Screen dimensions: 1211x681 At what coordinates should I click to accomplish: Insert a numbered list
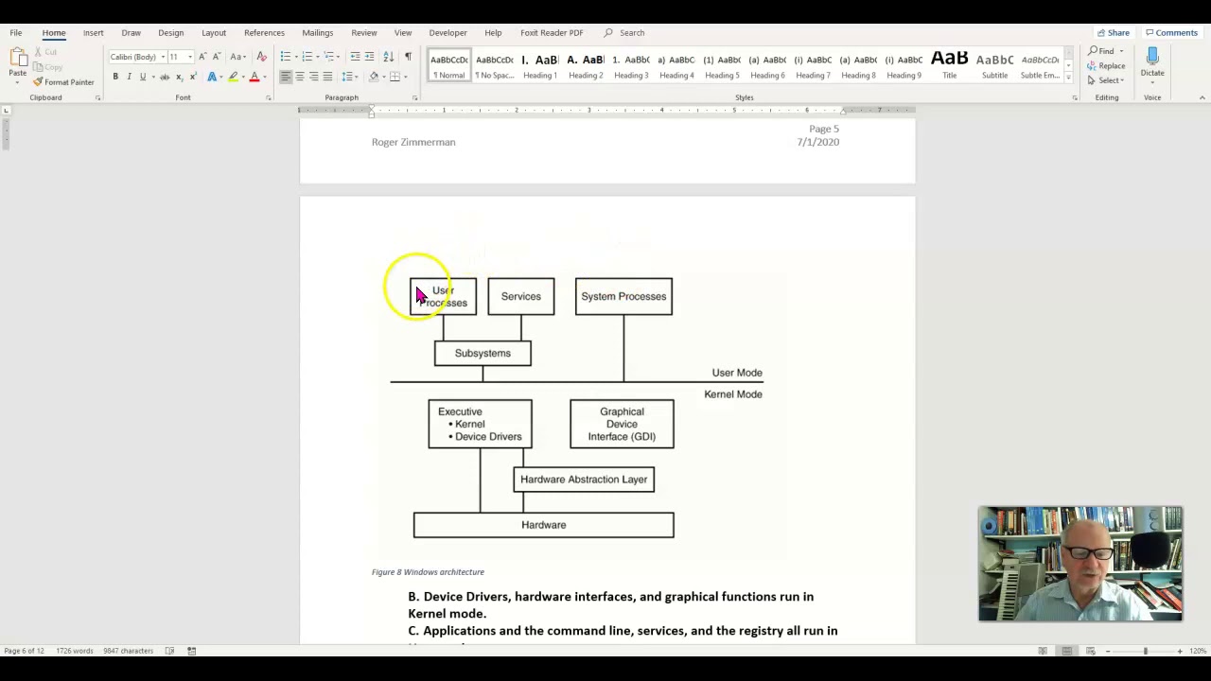tap(307, 57)
